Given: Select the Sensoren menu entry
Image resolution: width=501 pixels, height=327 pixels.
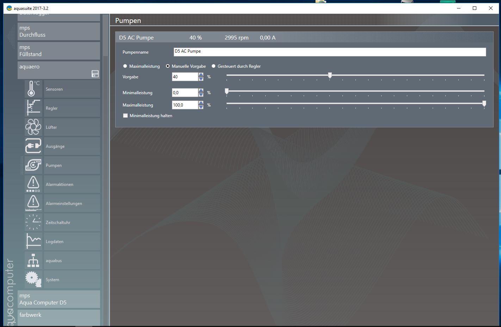Looking at the screenshot, I should pos(72,89).
